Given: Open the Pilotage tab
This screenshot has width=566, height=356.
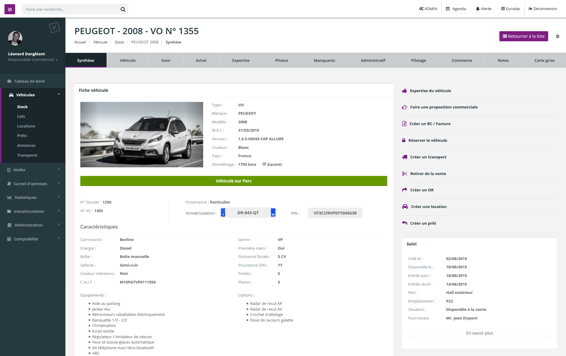Looking at the screenshot, I should click(x=418, y=60).
